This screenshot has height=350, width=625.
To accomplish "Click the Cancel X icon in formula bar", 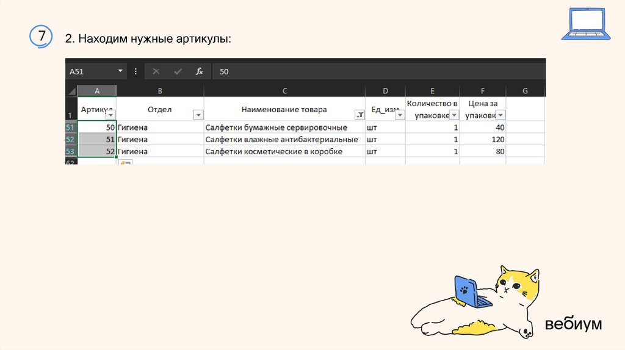I will pyautogui.click(x=156, y=71).
